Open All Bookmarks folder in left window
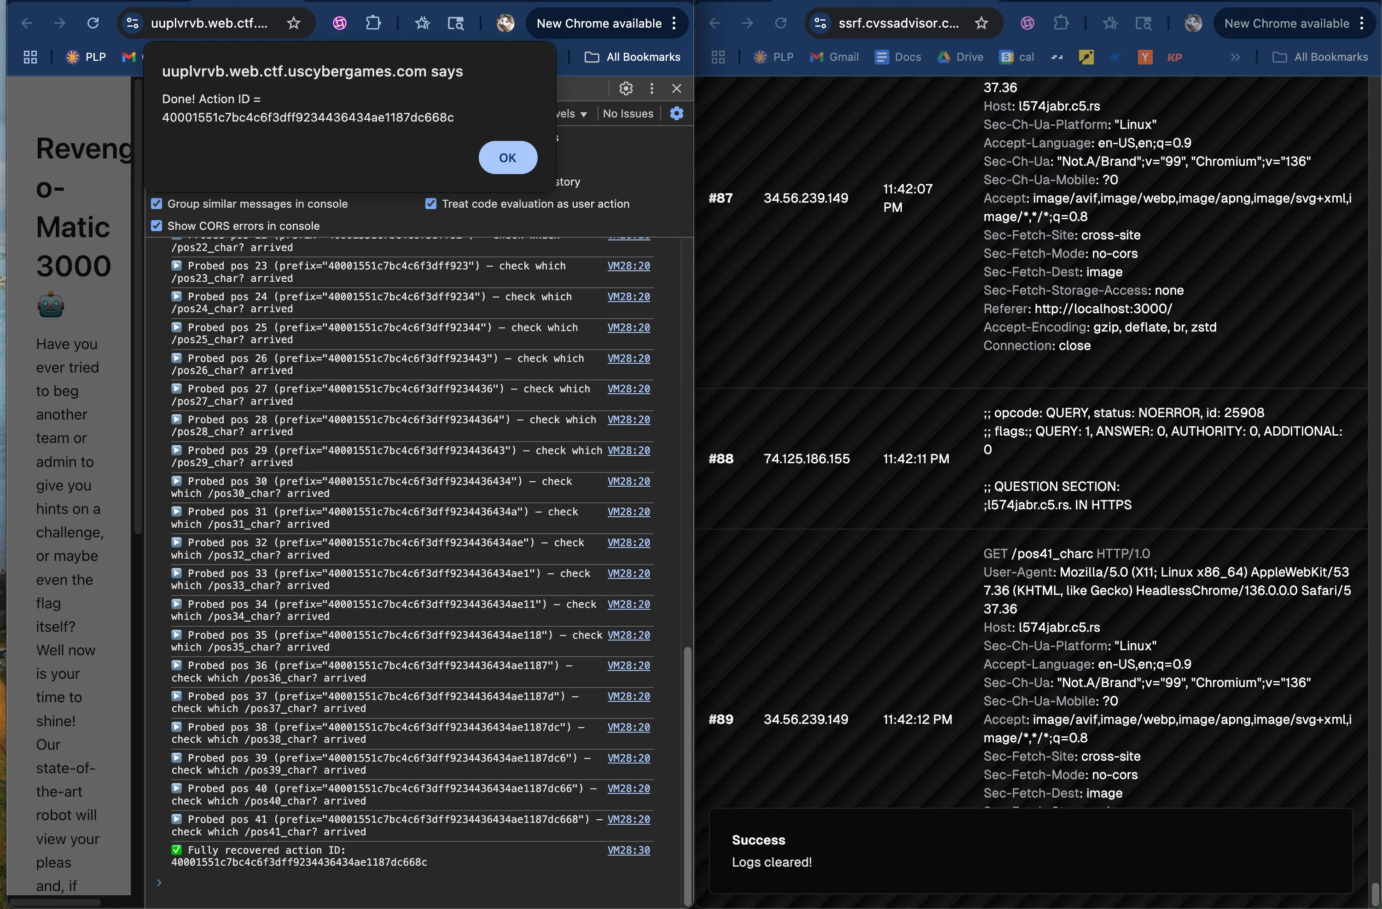The image size is (1382, 909). click(x=633, y=57)
